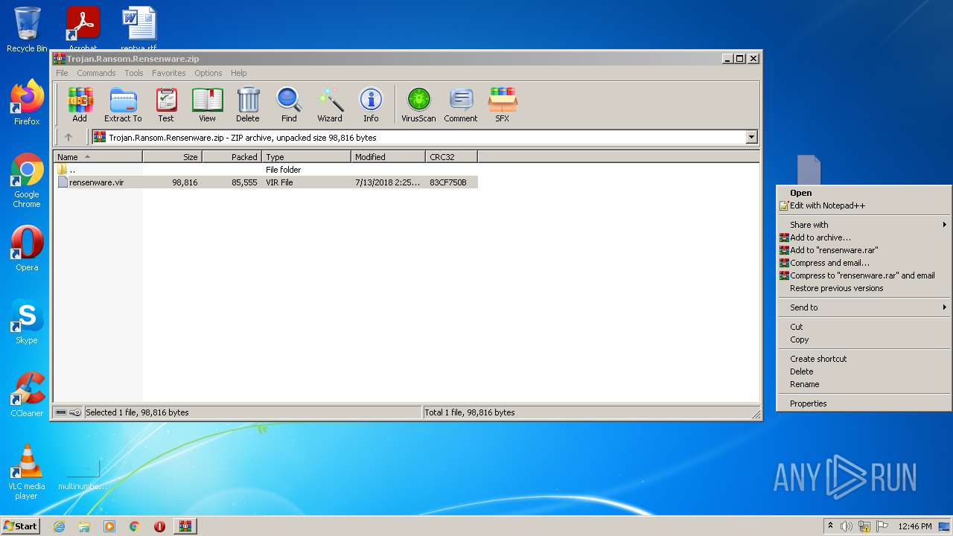Click Internet Explorer in the taskbar
This screenshot has height=536, width=953.
(59, 526)
